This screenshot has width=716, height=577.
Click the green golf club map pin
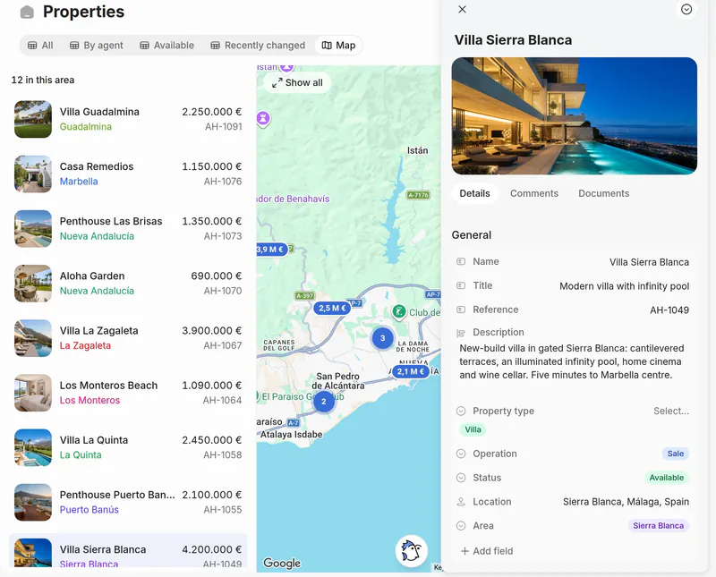pos(398,312)
